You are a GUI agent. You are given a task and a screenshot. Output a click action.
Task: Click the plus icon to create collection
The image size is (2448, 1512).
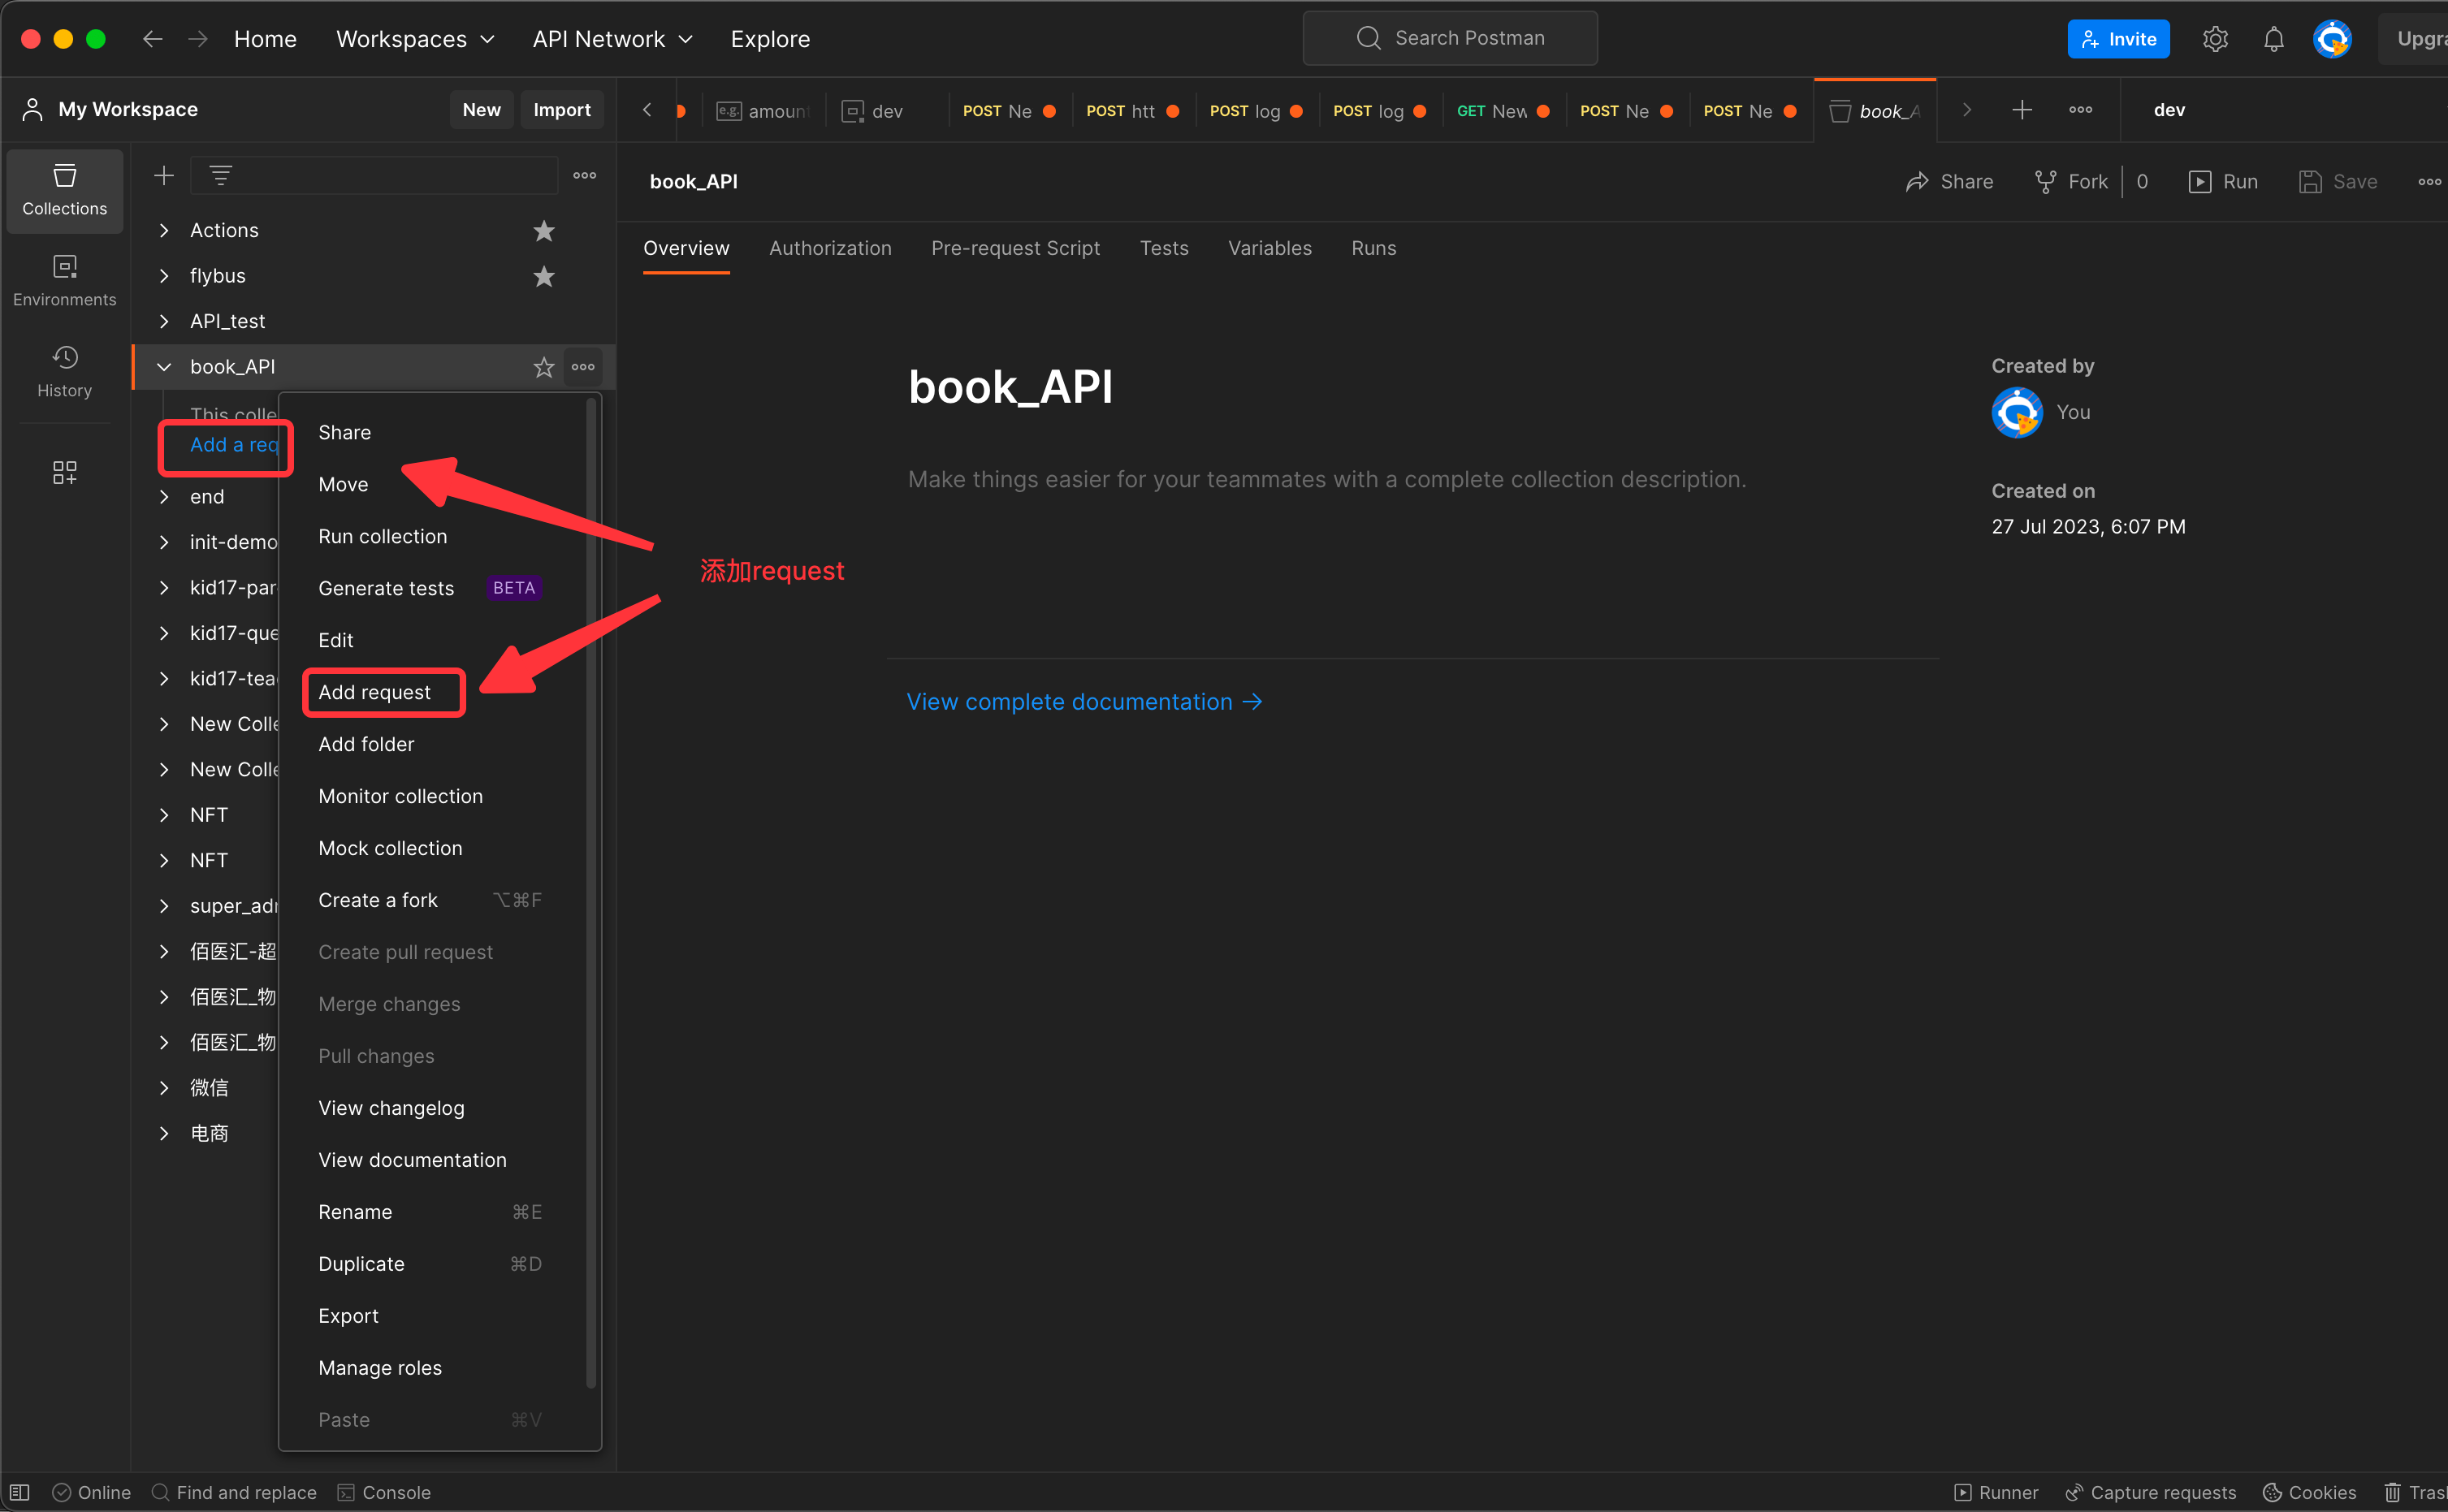point(164,176)
